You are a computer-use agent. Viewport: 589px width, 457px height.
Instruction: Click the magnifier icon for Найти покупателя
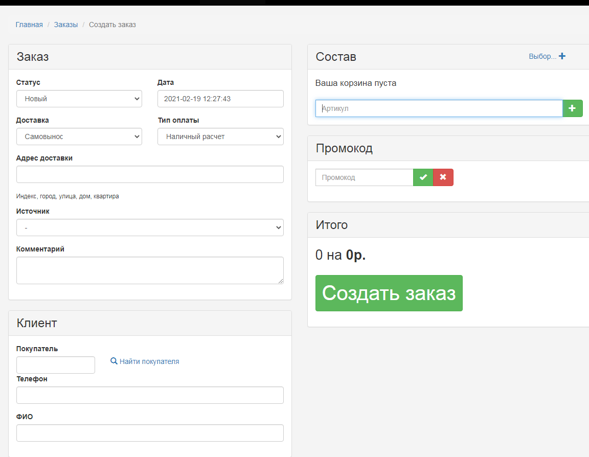(x=114, y=361)
